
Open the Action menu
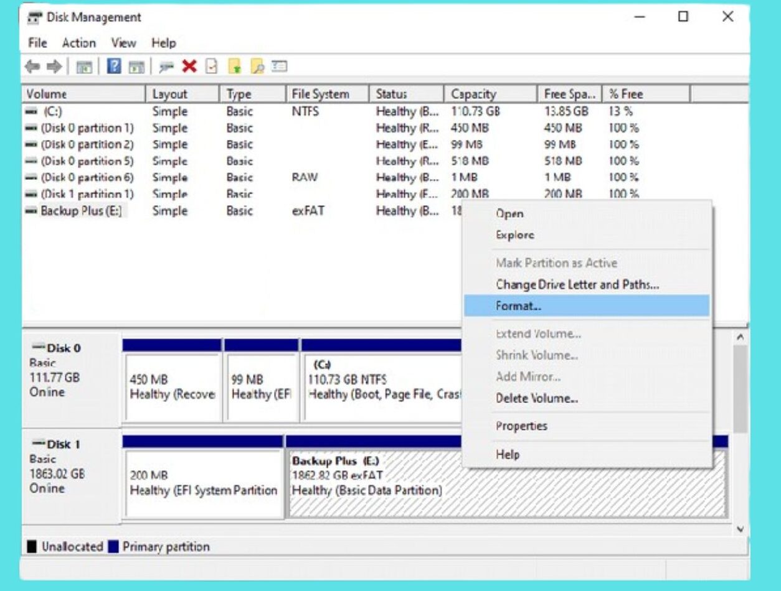(78, 43)
